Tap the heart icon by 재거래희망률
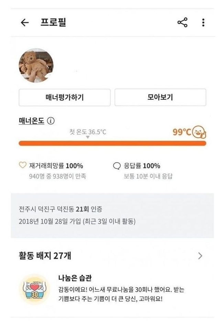This screenshot has height=321, width=220. [22, 166]
